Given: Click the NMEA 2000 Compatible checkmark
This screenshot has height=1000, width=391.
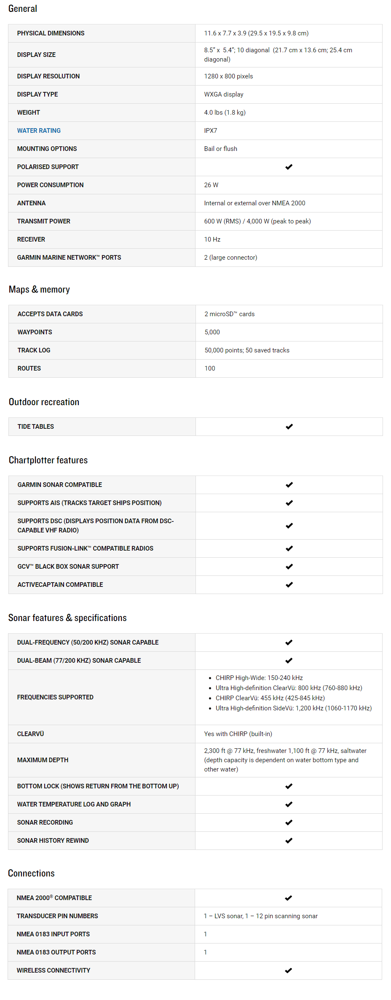Looking at the screenshot, I should coord(288,898).
